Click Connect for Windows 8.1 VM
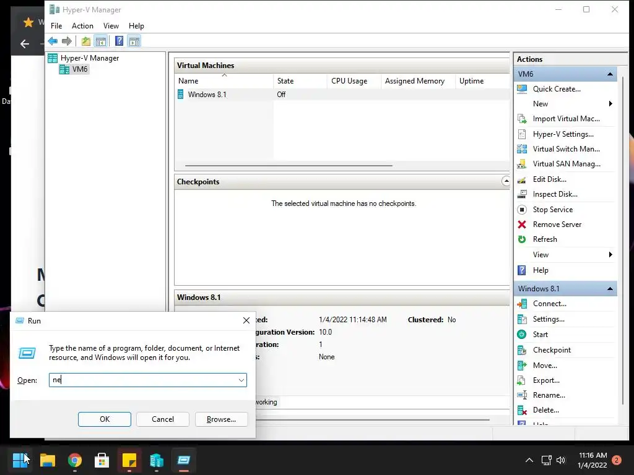634x475 pixels. click(549, 304)
